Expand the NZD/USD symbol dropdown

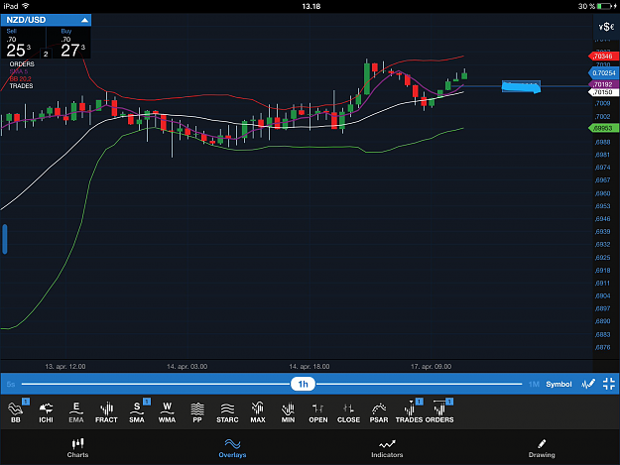coord(46,20)
